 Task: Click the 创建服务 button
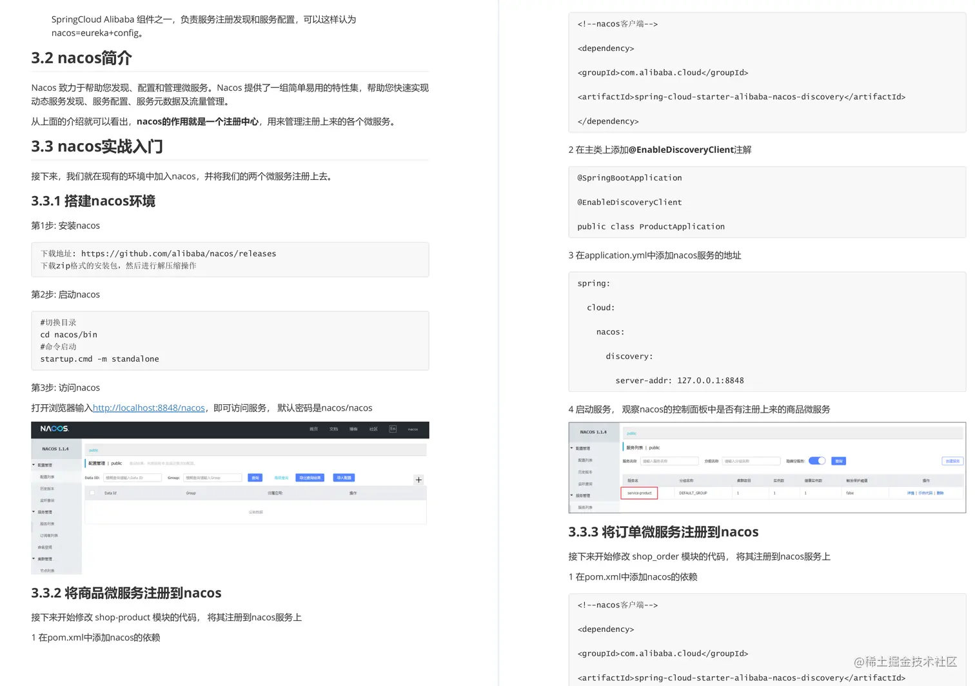[x=952, y=461]
